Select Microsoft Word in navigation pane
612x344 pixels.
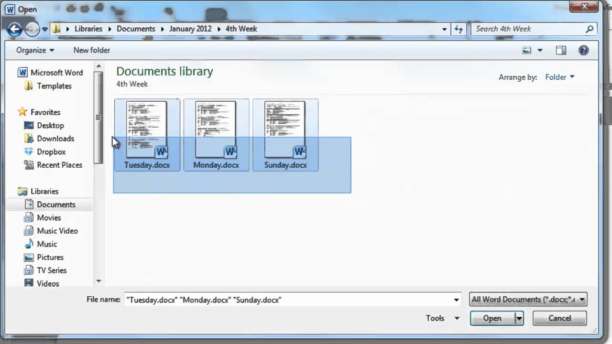[50, 73]
